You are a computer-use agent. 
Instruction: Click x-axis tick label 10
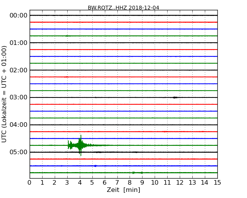click(155, 183)
